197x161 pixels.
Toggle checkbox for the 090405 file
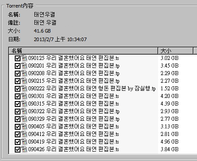coord(17,127)
